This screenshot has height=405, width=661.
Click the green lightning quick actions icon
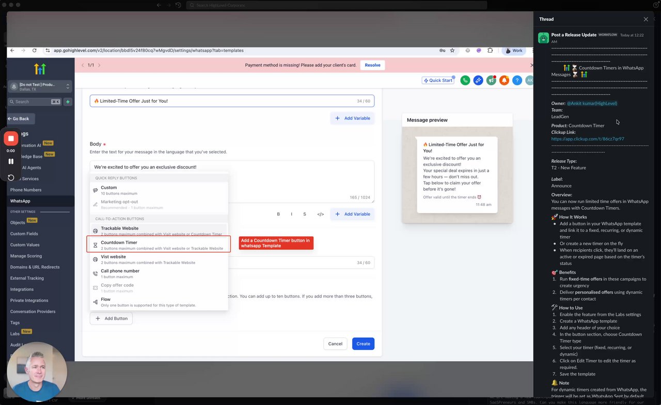68,102
